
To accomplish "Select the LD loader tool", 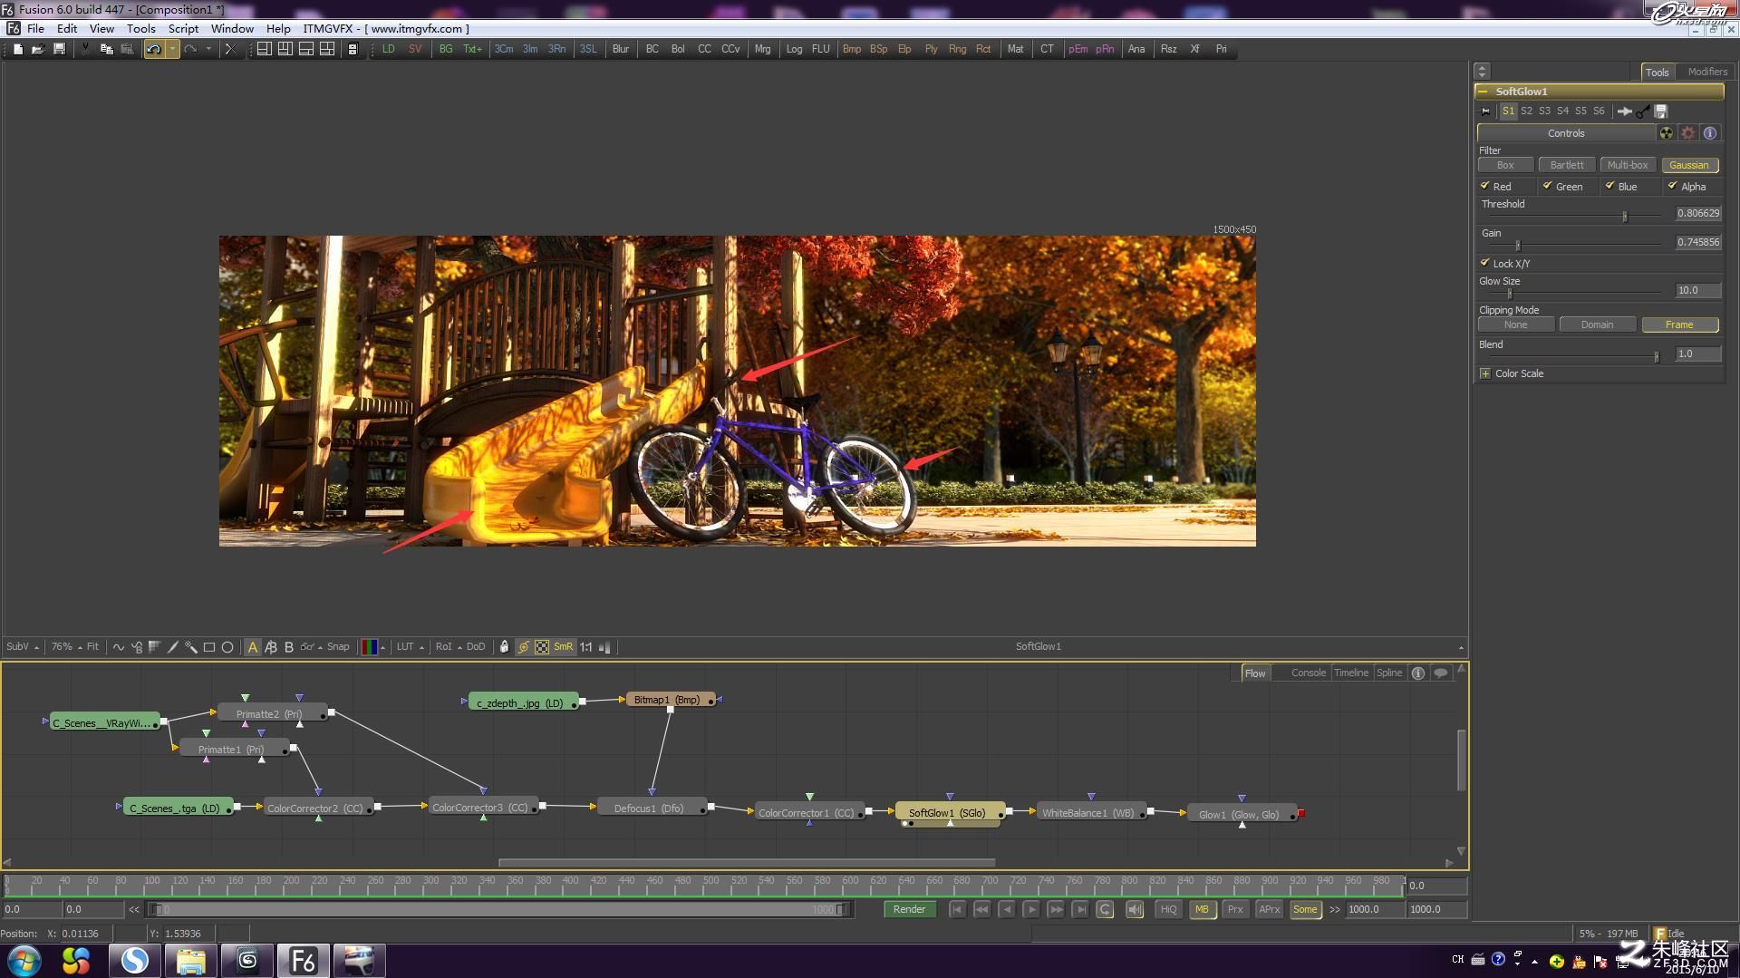I will [x=388, y=49].
